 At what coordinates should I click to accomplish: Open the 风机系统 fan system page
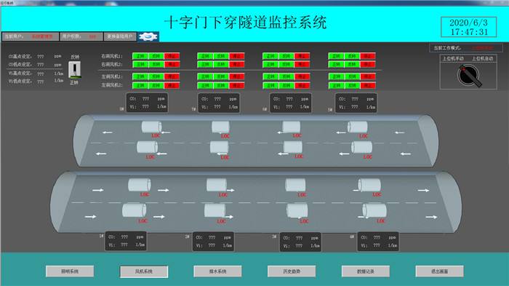tap(144, 271)
